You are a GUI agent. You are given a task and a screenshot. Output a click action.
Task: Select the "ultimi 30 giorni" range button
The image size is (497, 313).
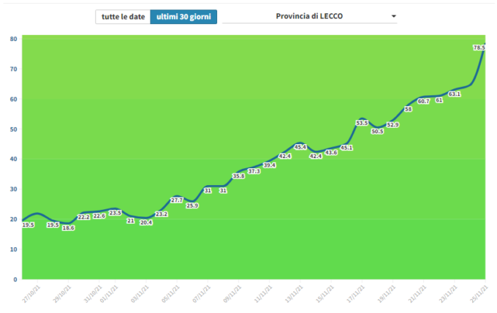[183, 16]
